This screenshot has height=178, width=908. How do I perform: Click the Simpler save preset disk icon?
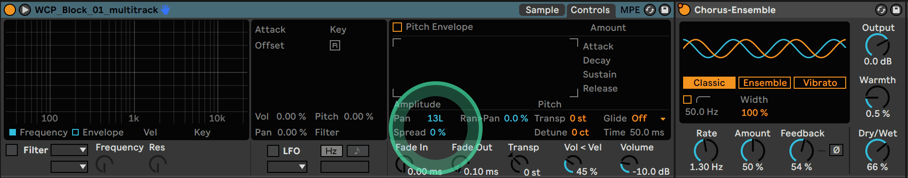click(665, 10)
